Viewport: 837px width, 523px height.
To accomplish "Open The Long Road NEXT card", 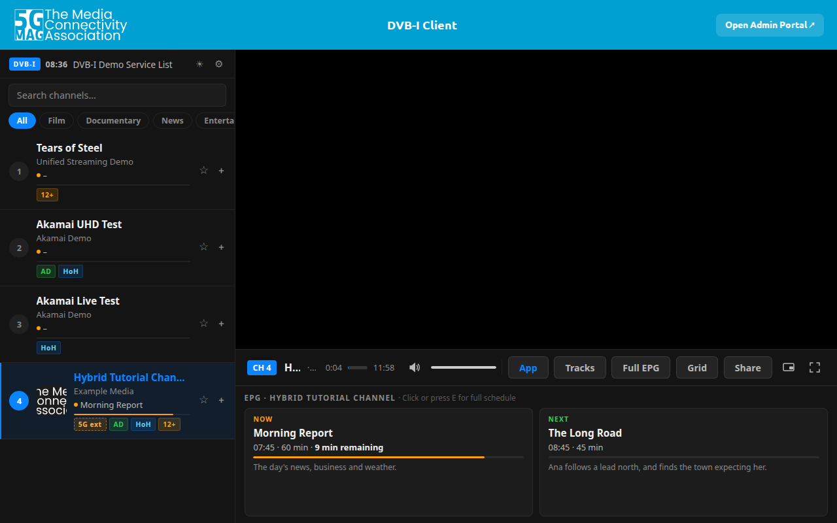I will point(683,462).
